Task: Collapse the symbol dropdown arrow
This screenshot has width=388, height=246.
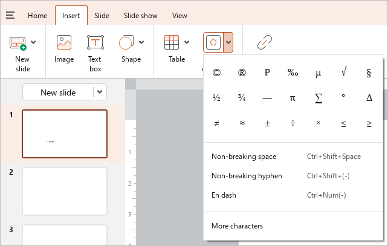Action: [228, 42]
